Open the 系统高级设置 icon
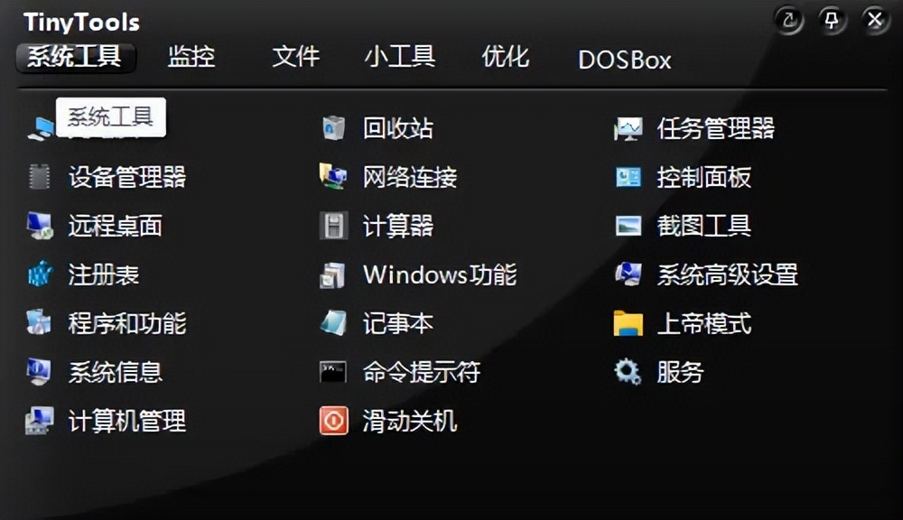The image size is (903, 520). [x=628, y=274]
